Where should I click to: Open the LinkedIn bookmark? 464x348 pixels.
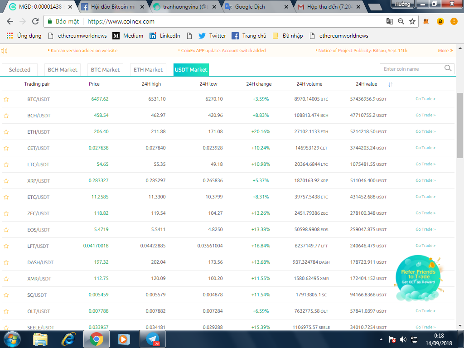[x=165, y=36]
